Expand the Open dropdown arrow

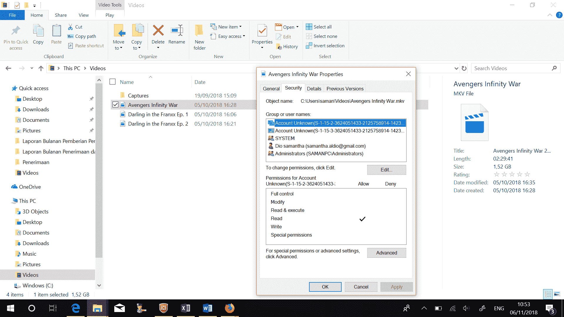[297, 27]
